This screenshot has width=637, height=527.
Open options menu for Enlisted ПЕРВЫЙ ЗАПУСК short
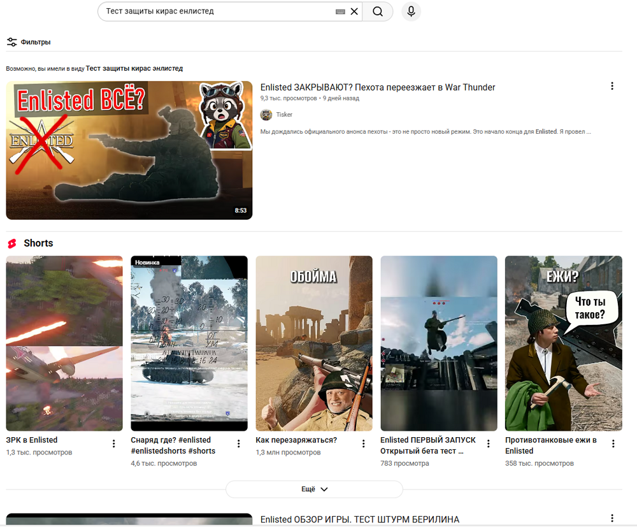pyautogui.click(x=489, y=444)
